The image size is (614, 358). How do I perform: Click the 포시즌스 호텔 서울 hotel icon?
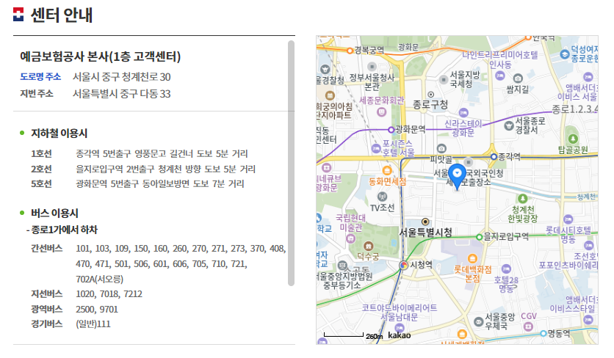(376, 148)
